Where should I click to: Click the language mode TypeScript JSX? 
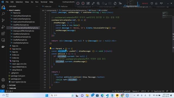(159, 91)
